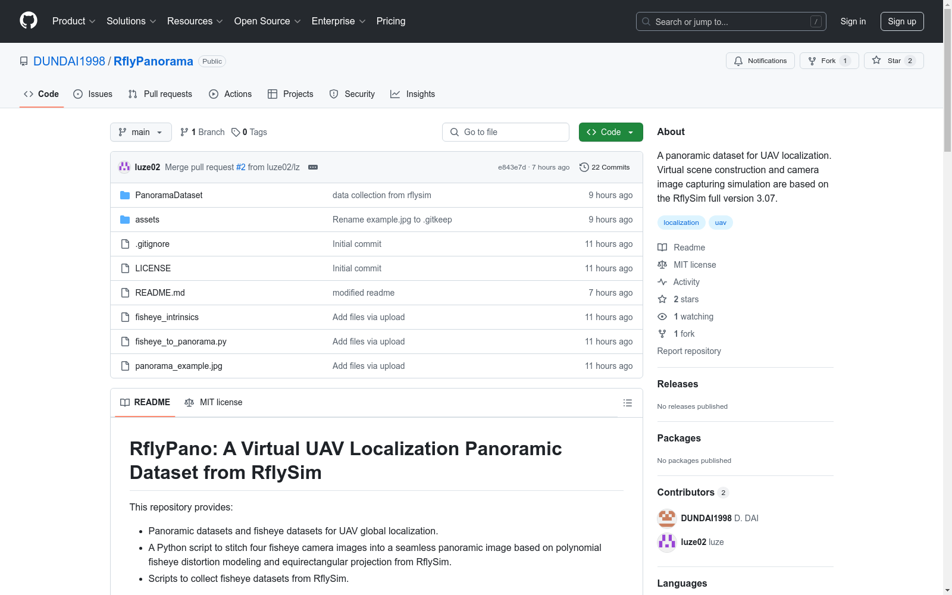The image size is (952, 595).
Task: Click the search magnifier icon
Action: 646,21
